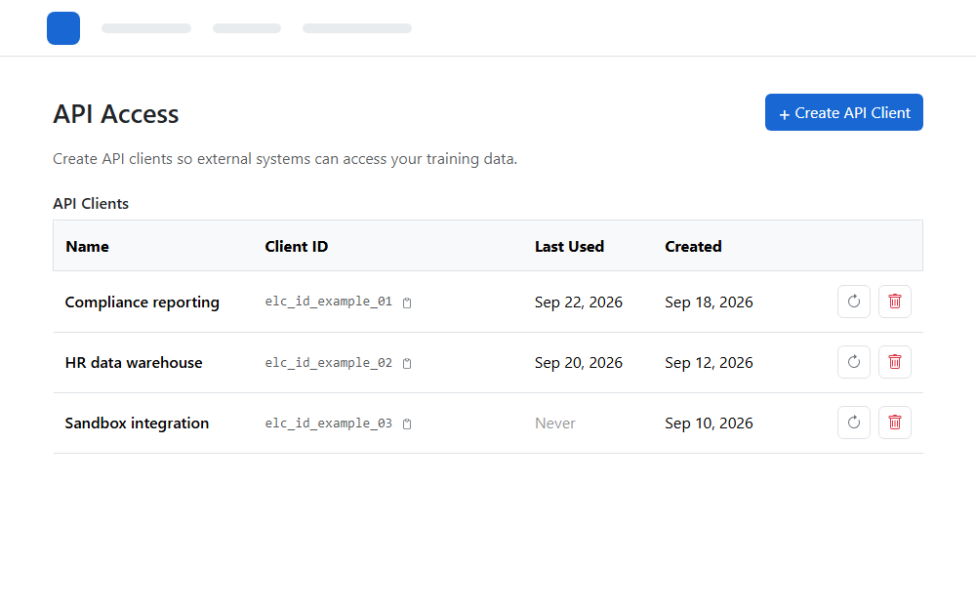Copy client ID elc_id_example_02
This screenshot has width=976, height=605.
406,363
